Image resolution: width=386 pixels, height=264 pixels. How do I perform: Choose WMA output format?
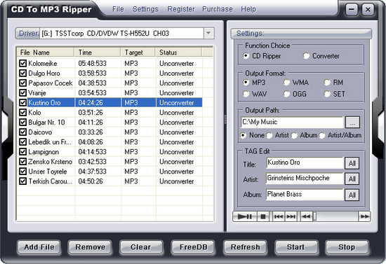pos(286,82)
